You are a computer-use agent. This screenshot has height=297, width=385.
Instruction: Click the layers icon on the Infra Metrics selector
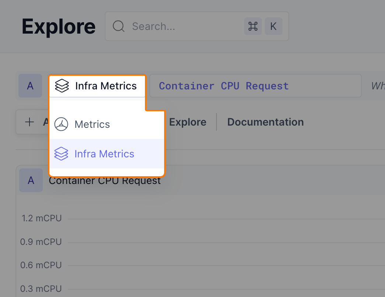tap(62, 86)
